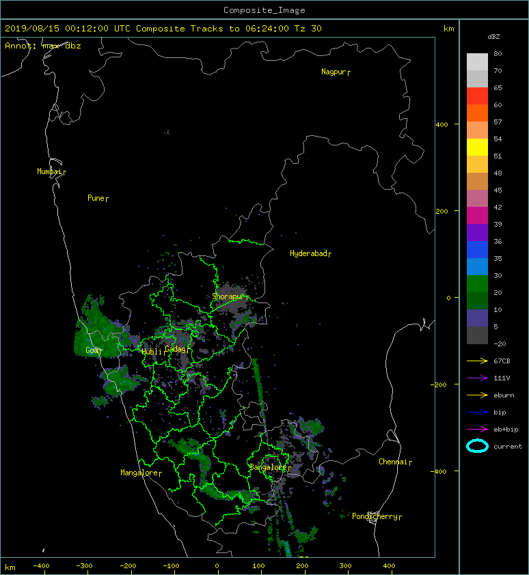This screenshot has height=575, width=529.
Task: Click the bip blue arrow icon
Action: pos(477,412)
